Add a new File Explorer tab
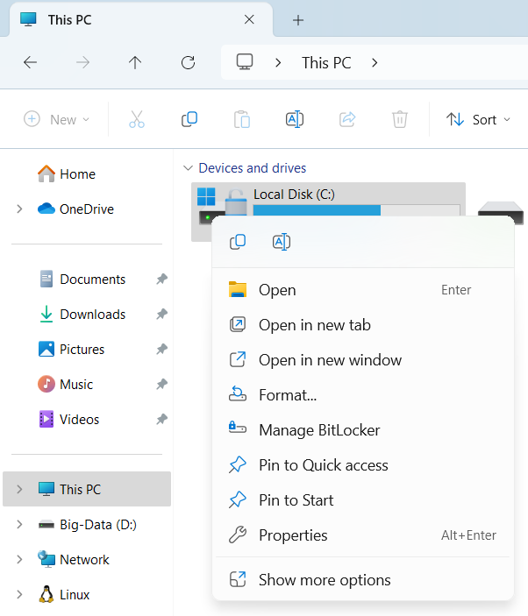Image resolution: width=528 pixels, height=616 pixels. point(298,20)
